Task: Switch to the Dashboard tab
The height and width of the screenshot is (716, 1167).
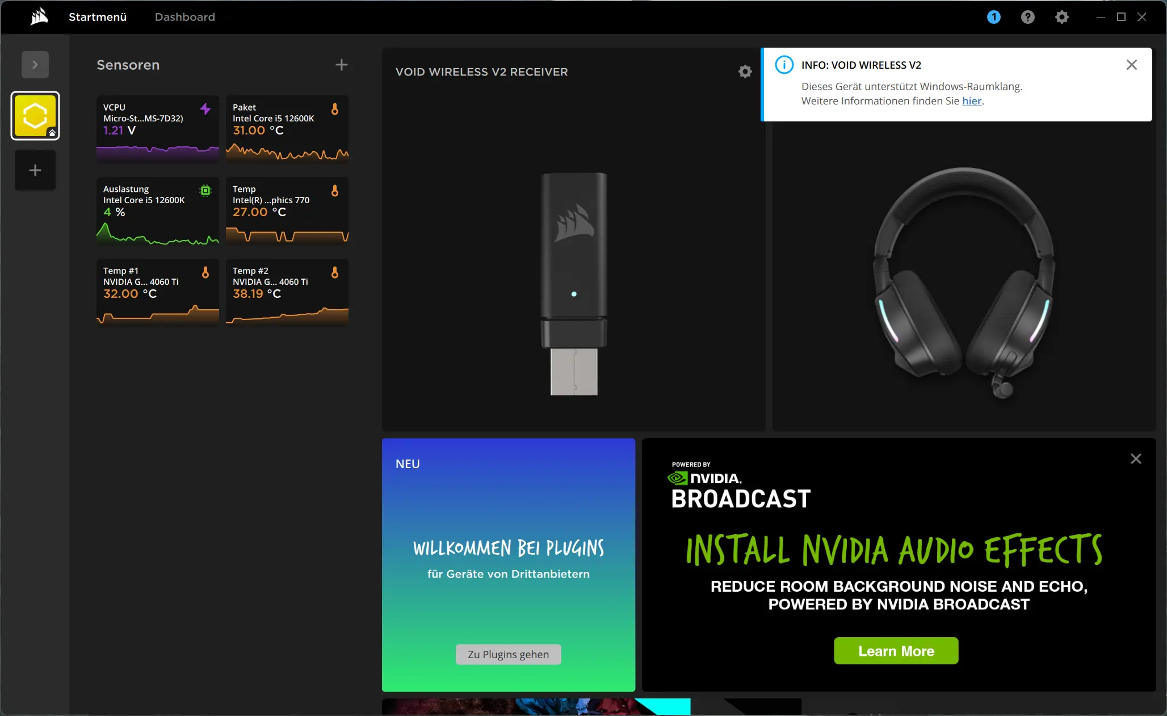Action: point(185,17)
